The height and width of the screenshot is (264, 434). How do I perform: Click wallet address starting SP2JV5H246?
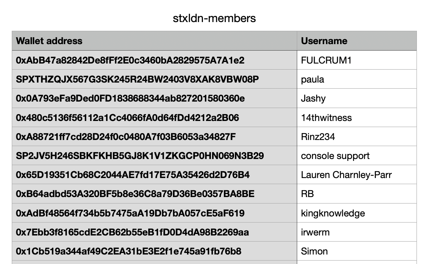140,156
